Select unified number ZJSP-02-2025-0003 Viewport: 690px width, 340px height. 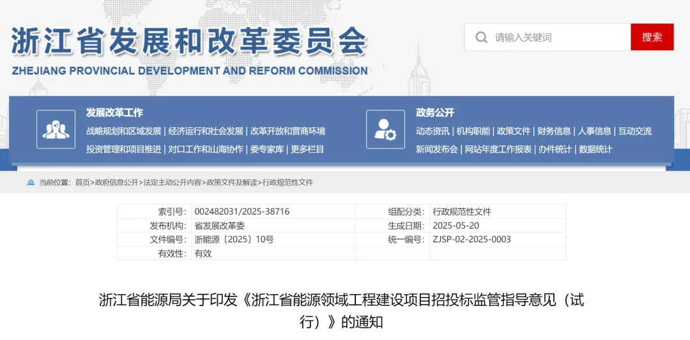click(471, 240)
